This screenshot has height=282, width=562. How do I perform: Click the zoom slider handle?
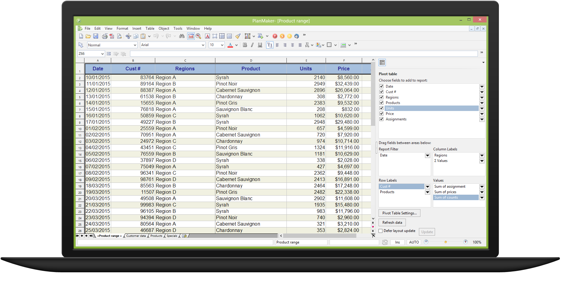(x=446, y=242)
